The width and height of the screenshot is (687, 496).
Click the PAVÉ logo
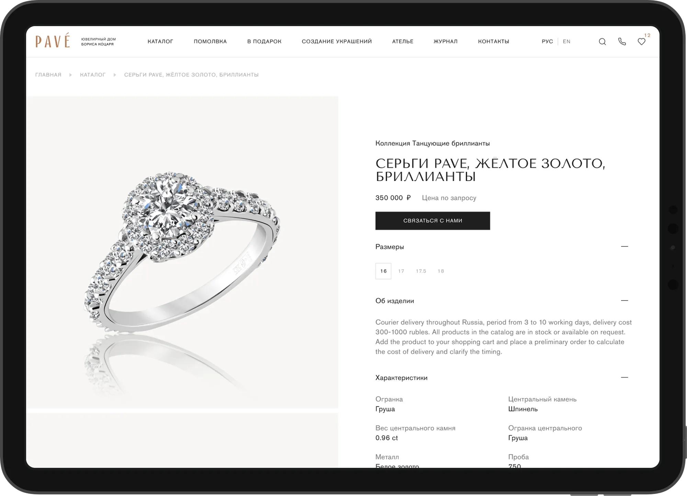[x=53, y=41]
